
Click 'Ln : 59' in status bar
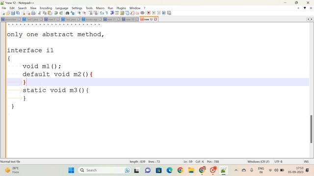188,162
